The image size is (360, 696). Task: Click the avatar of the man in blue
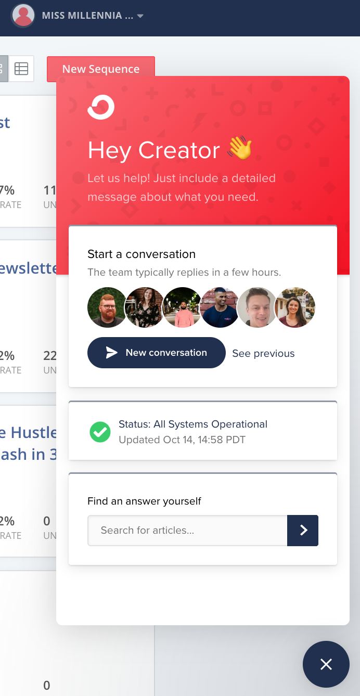pyautogui.click(x=220, y=307)
